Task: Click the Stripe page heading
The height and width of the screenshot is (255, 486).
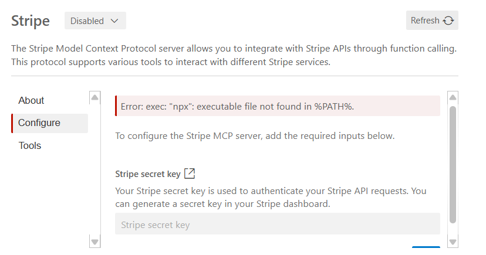Action: (31, 21)
